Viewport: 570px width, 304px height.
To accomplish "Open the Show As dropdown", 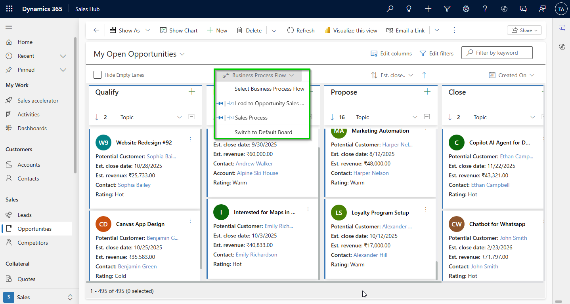I will (x=130, y=30).
